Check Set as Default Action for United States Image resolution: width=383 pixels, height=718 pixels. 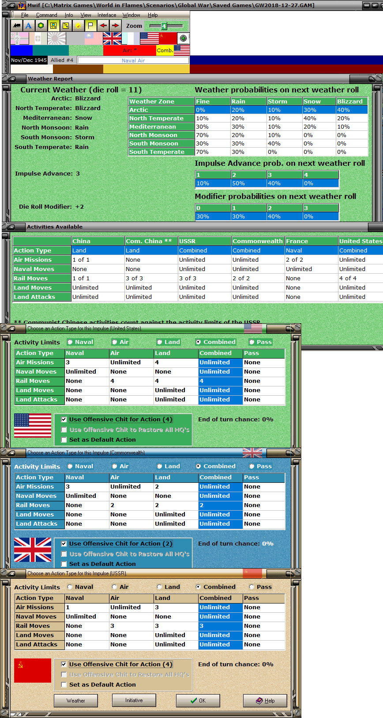pyautogui.click(x=64, y=439)
